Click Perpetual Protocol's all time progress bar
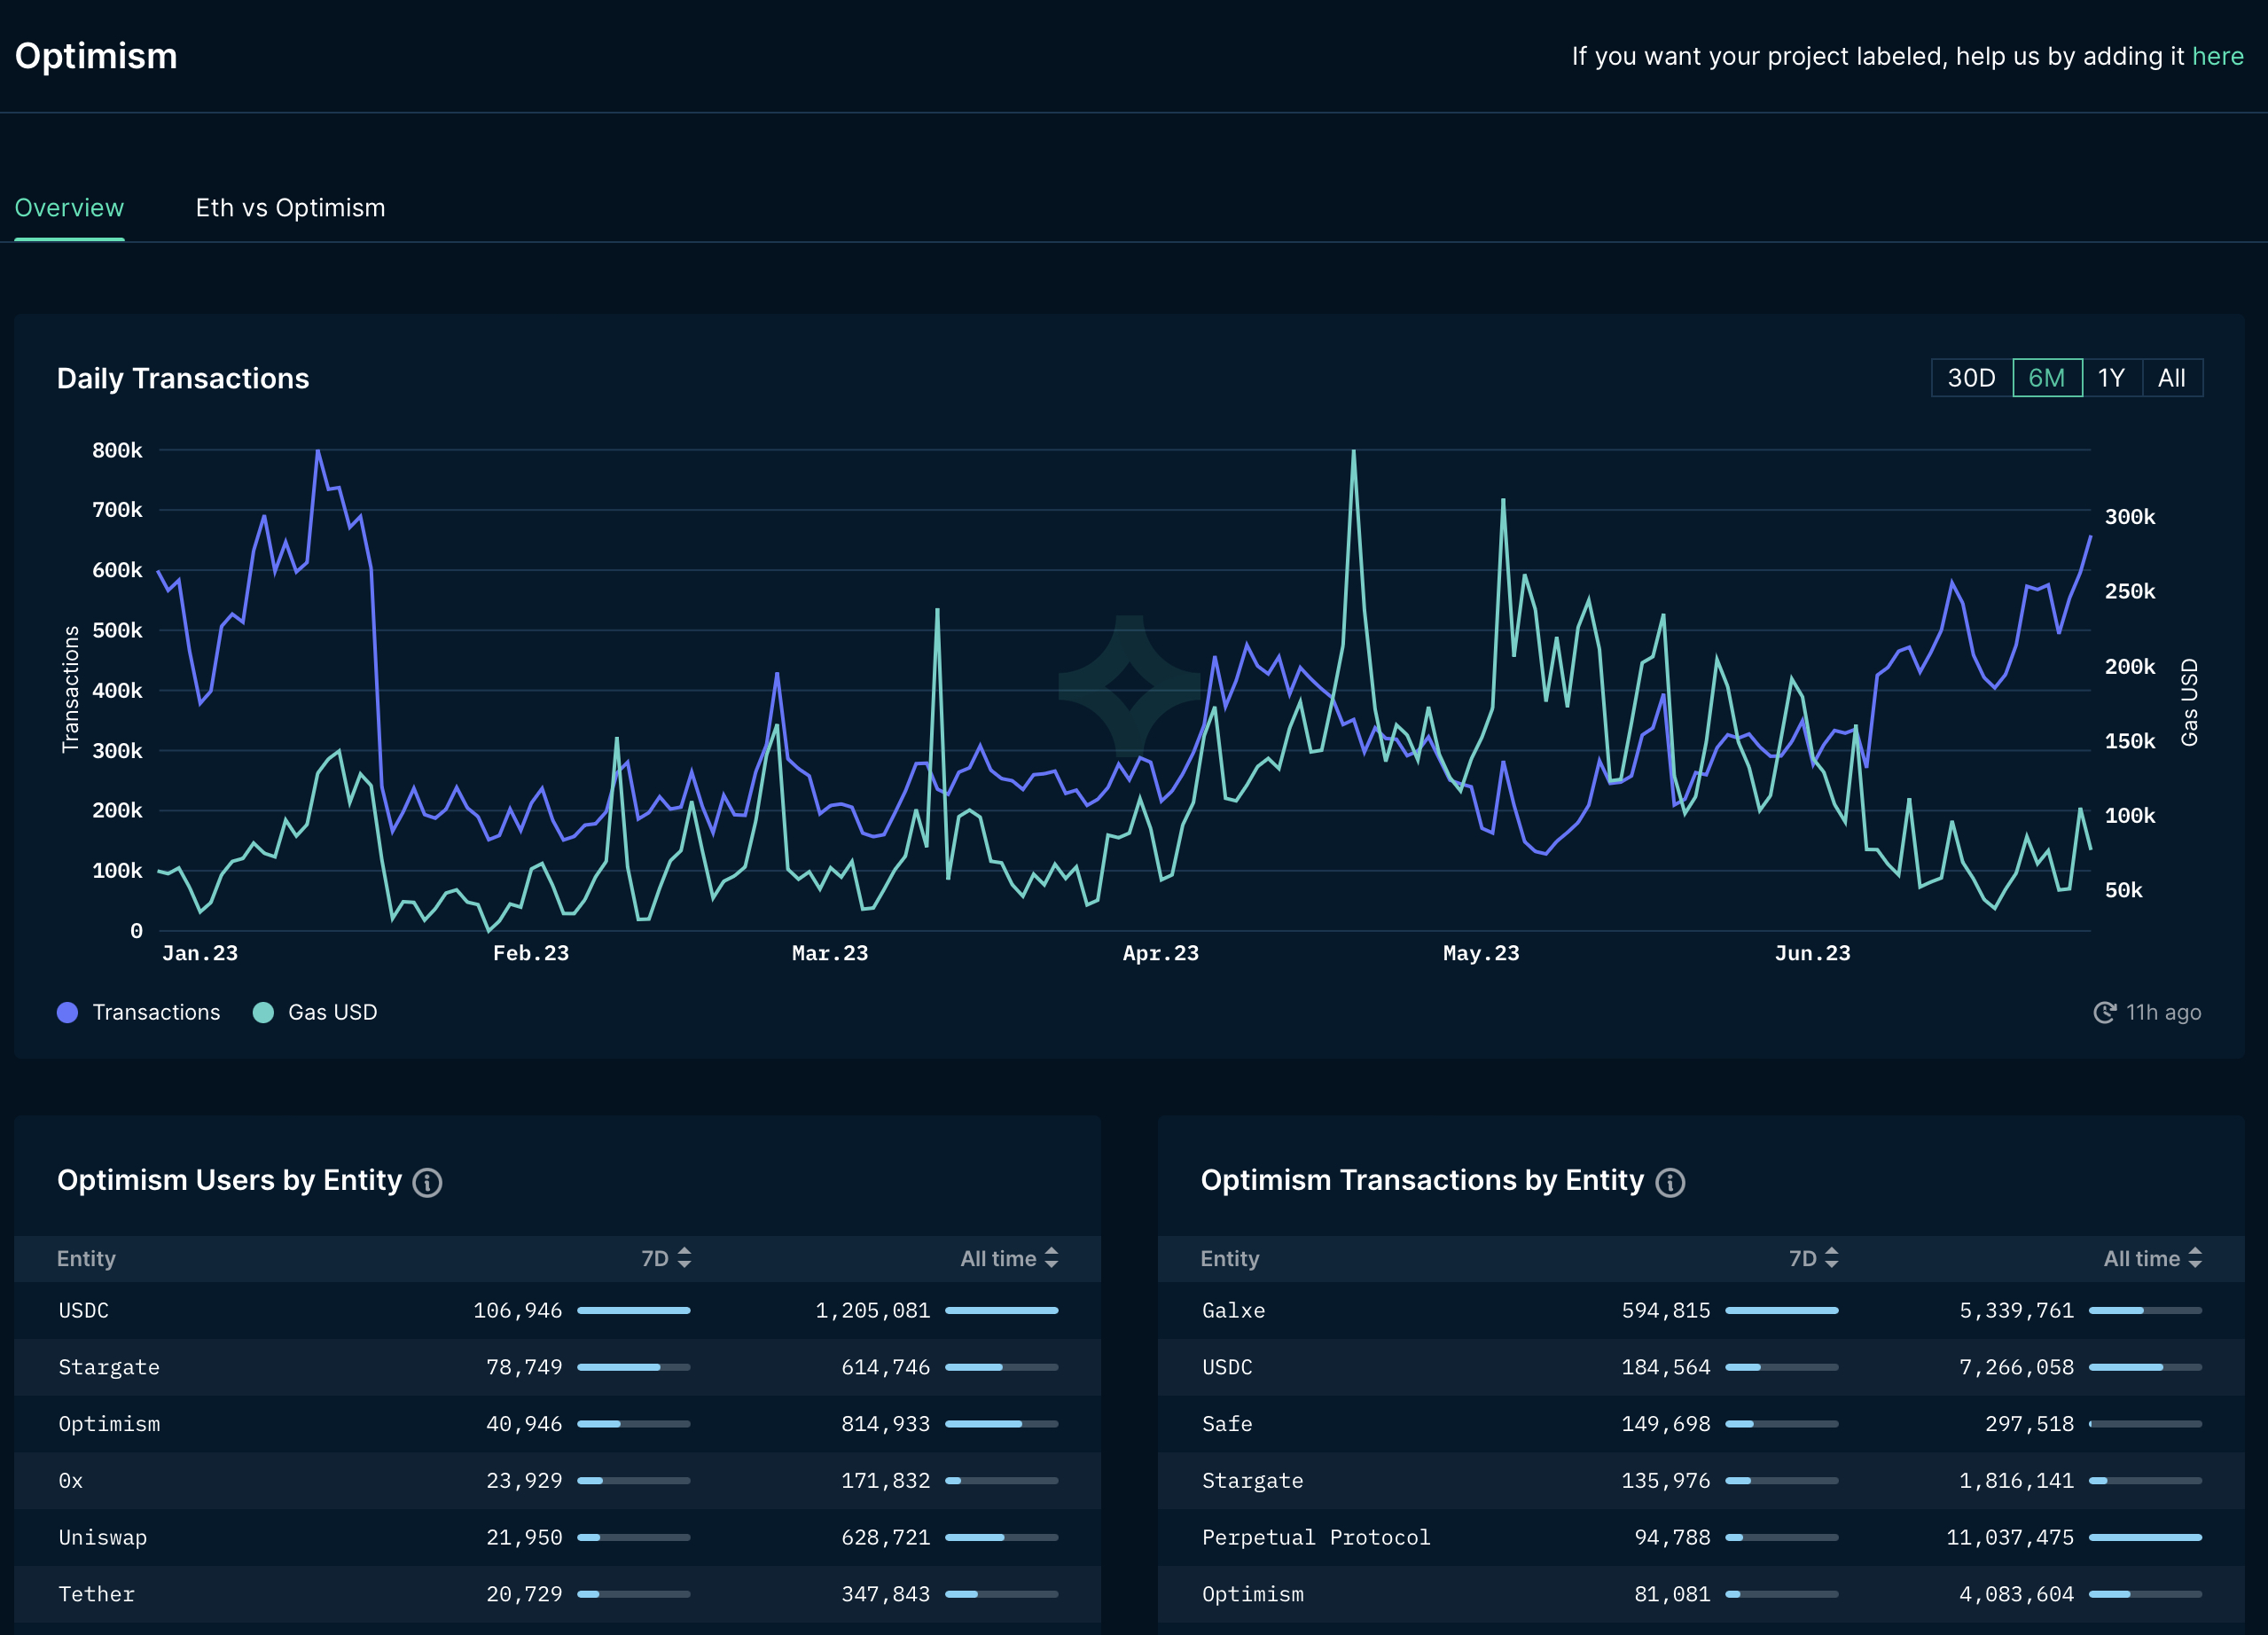2268x1635 pixels. point(2146,1537)
